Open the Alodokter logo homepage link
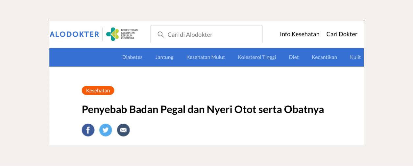The height and width of the screenshot is (166, 413). (74, 34)
